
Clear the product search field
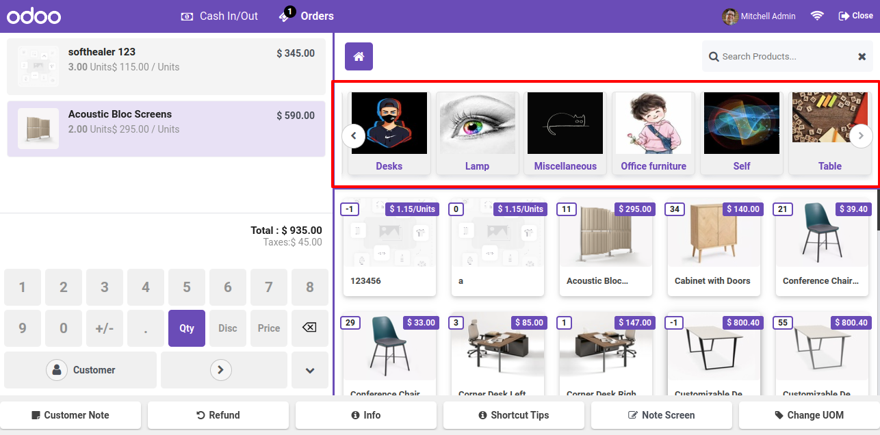pos(862,57)
